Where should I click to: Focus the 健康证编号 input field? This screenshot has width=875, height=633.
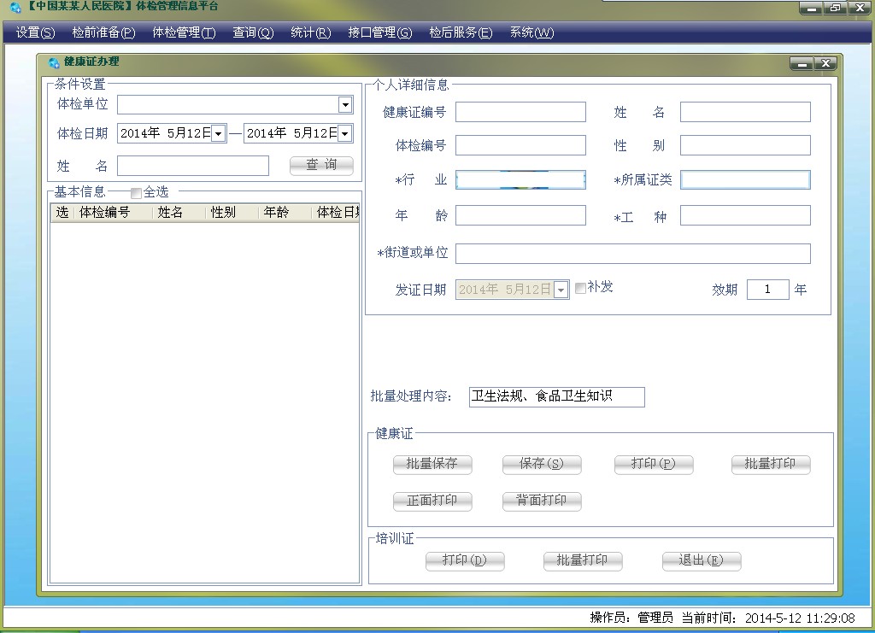[520, 112]
